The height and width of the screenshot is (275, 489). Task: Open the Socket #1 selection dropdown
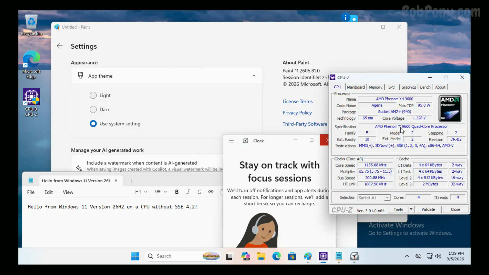point(374,198)
